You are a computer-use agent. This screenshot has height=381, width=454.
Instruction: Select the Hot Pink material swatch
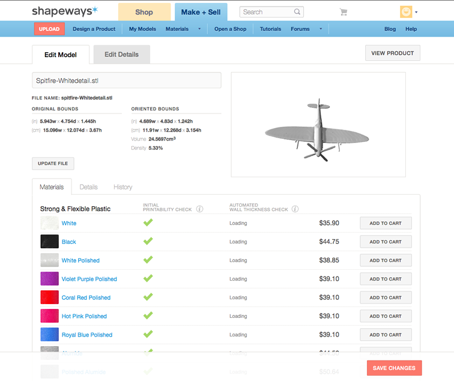[49, 316]
